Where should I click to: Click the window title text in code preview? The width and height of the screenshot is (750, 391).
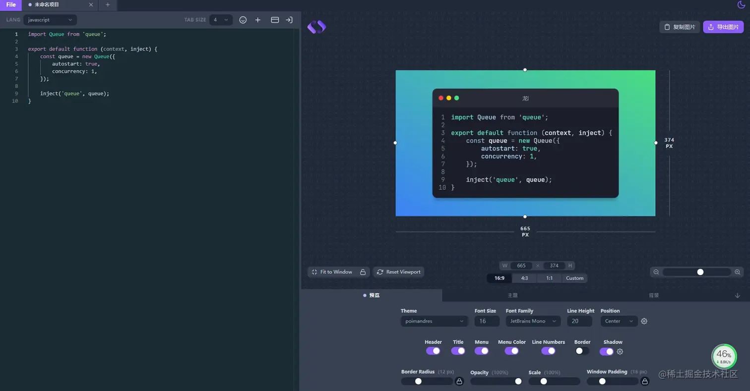(x=525, y=98)
